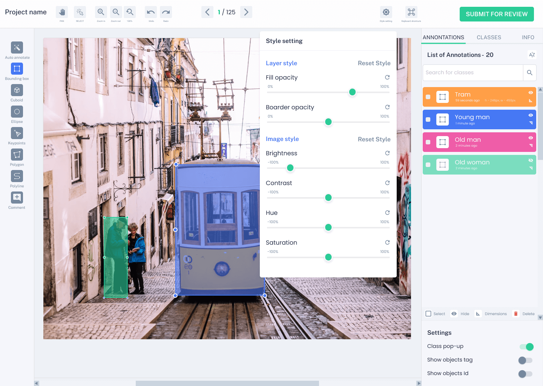Open Style setting gear icon
Image resolution: width=543 pixels, height=386 pixels.
point(386,12)
